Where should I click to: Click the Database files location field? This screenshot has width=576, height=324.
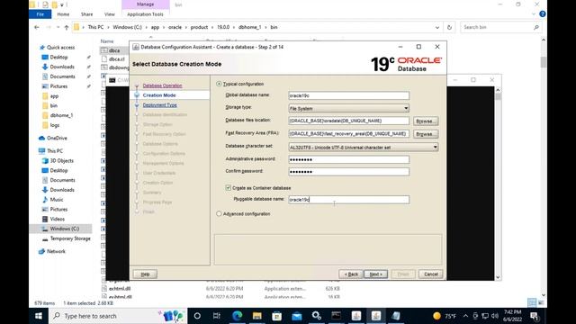pos(348,121)
